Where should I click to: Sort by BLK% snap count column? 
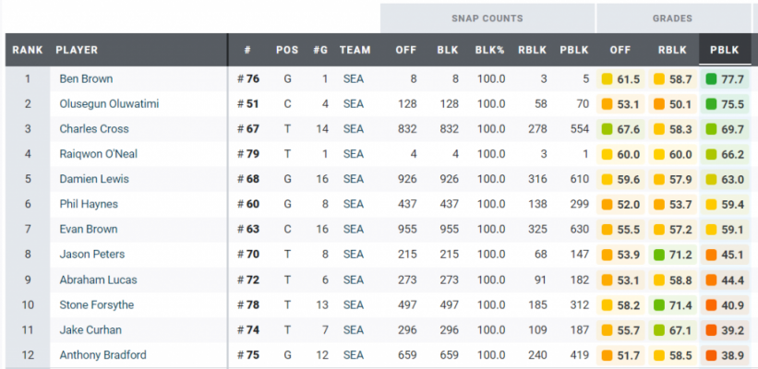pos(489,50)
